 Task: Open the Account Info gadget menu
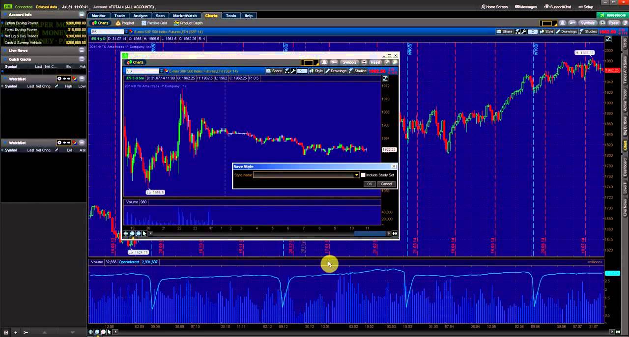pos(82,15)
